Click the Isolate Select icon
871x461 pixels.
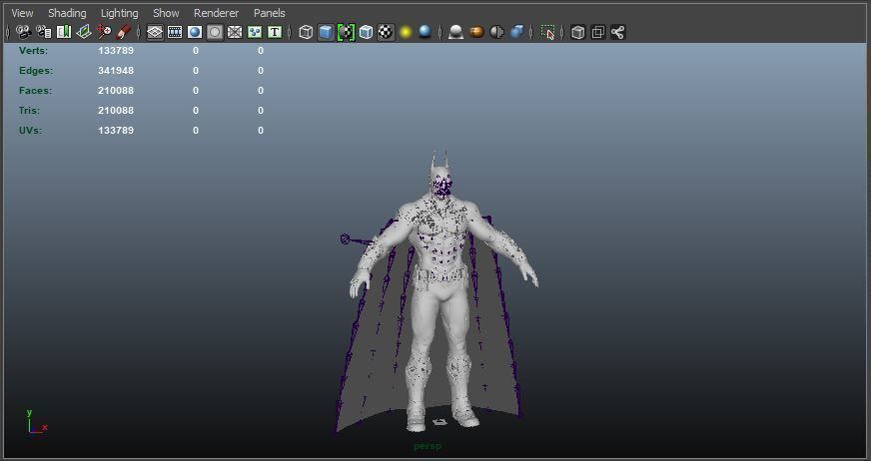coord(547,32)
